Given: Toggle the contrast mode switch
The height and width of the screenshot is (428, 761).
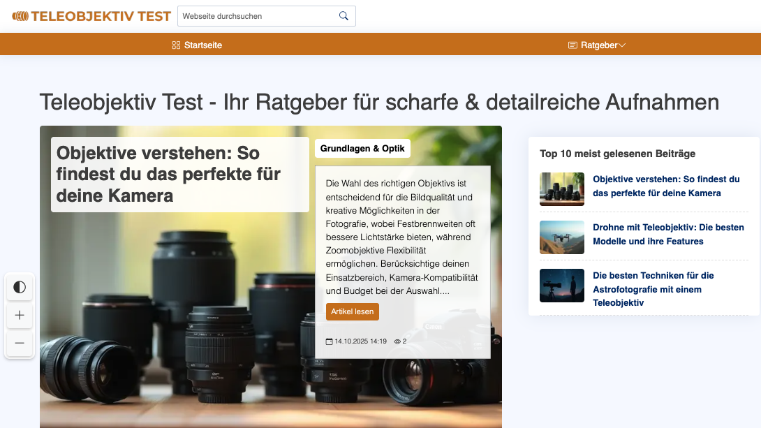Looking at the screenshot, I should coord(20,287).
